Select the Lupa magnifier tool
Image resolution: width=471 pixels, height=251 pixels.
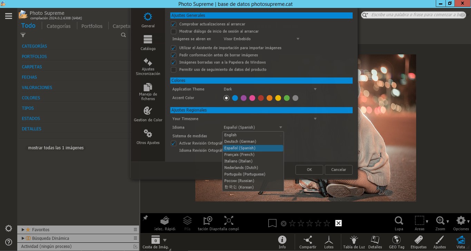(x=399, y=223)
